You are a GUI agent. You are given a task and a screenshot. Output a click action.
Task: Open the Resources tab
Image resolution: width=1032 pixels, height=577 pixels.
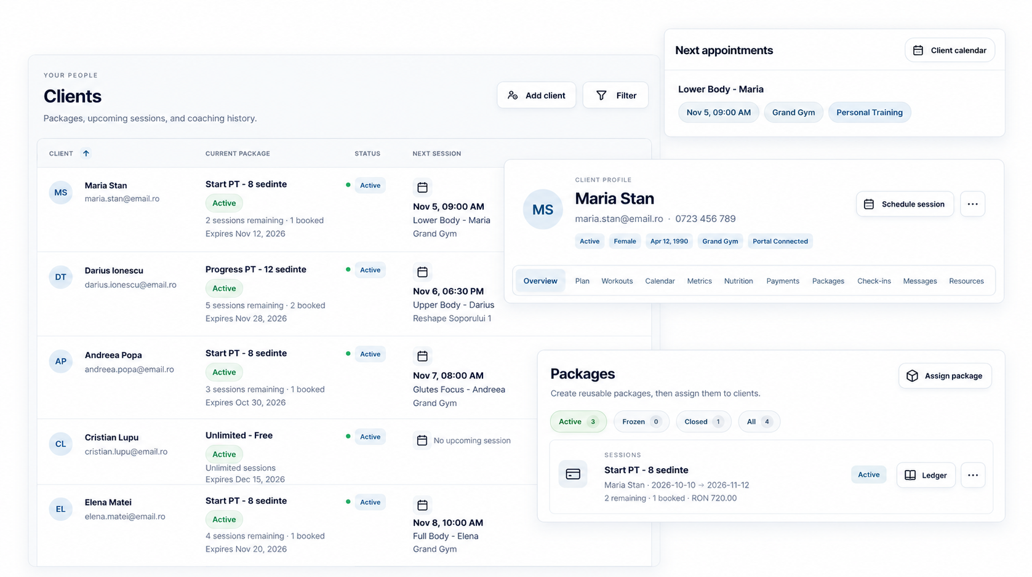click(966, 281)
